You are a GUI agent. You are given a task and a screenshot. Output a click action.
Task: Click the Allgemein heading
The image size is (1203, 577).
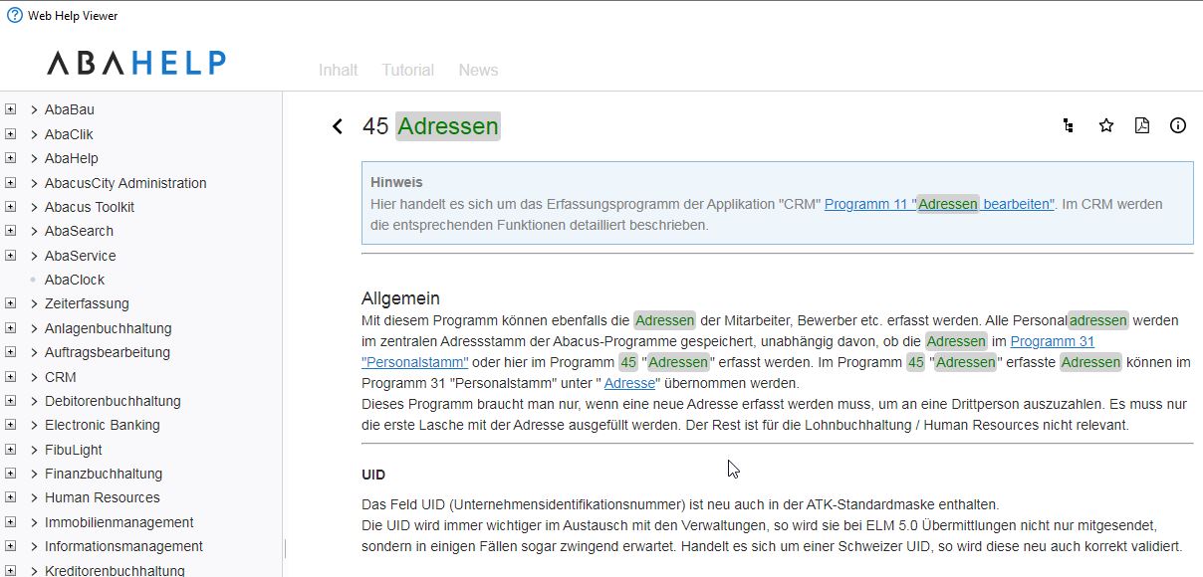[400, 298]
